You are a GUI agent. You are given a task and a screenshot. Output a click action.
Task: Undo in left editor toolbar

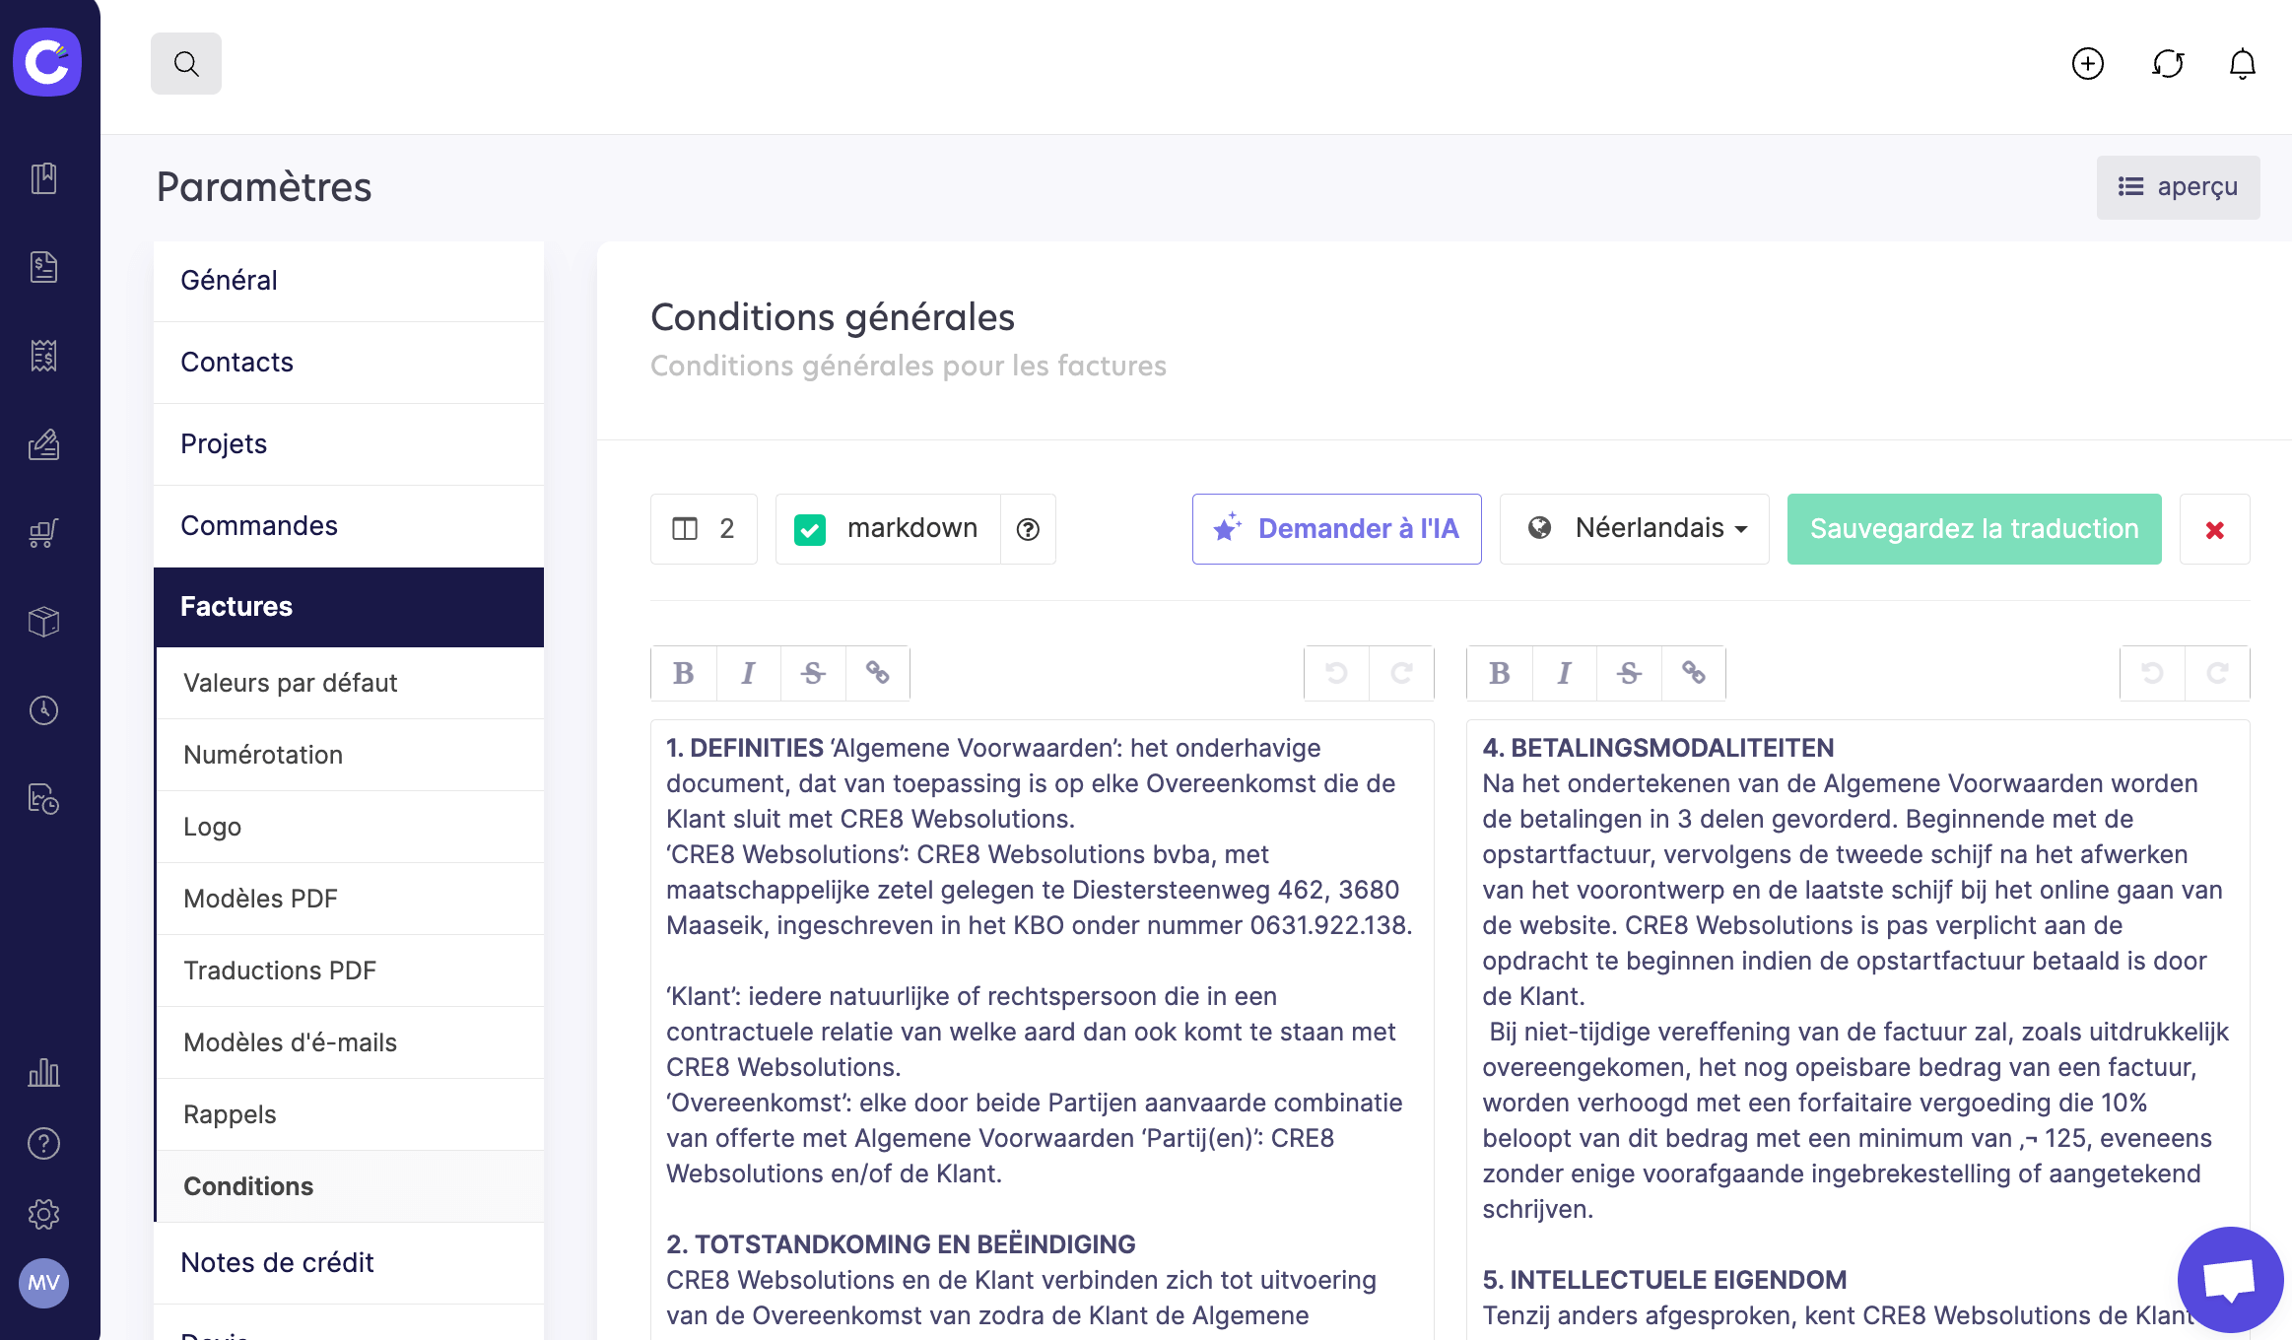1336,673
